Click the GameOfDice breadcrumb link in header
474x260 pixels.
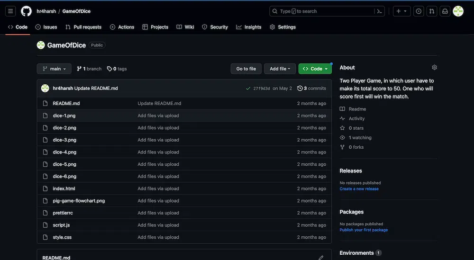76,11
